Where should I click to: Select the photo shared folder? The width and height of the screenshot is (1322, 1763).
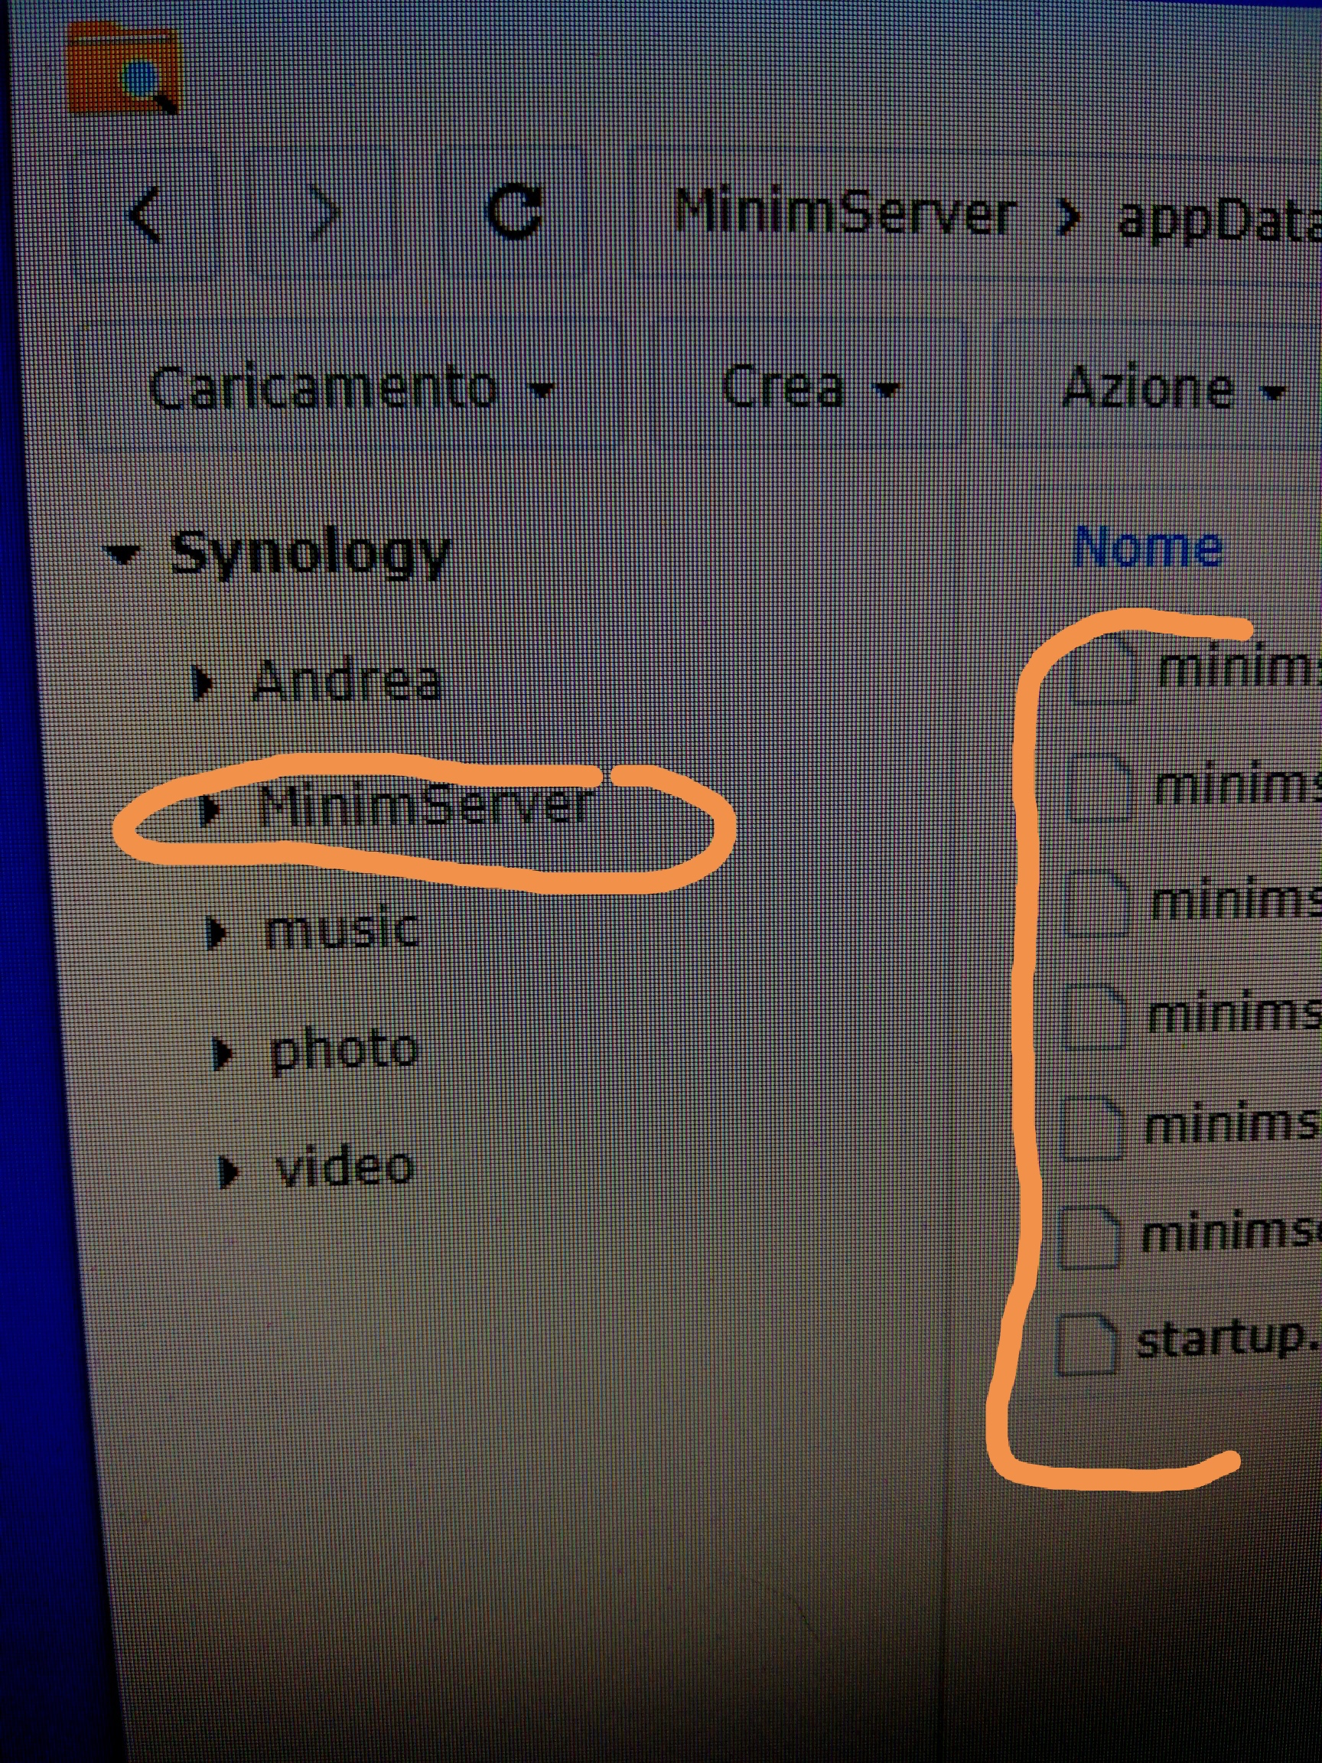(343, 1051)
